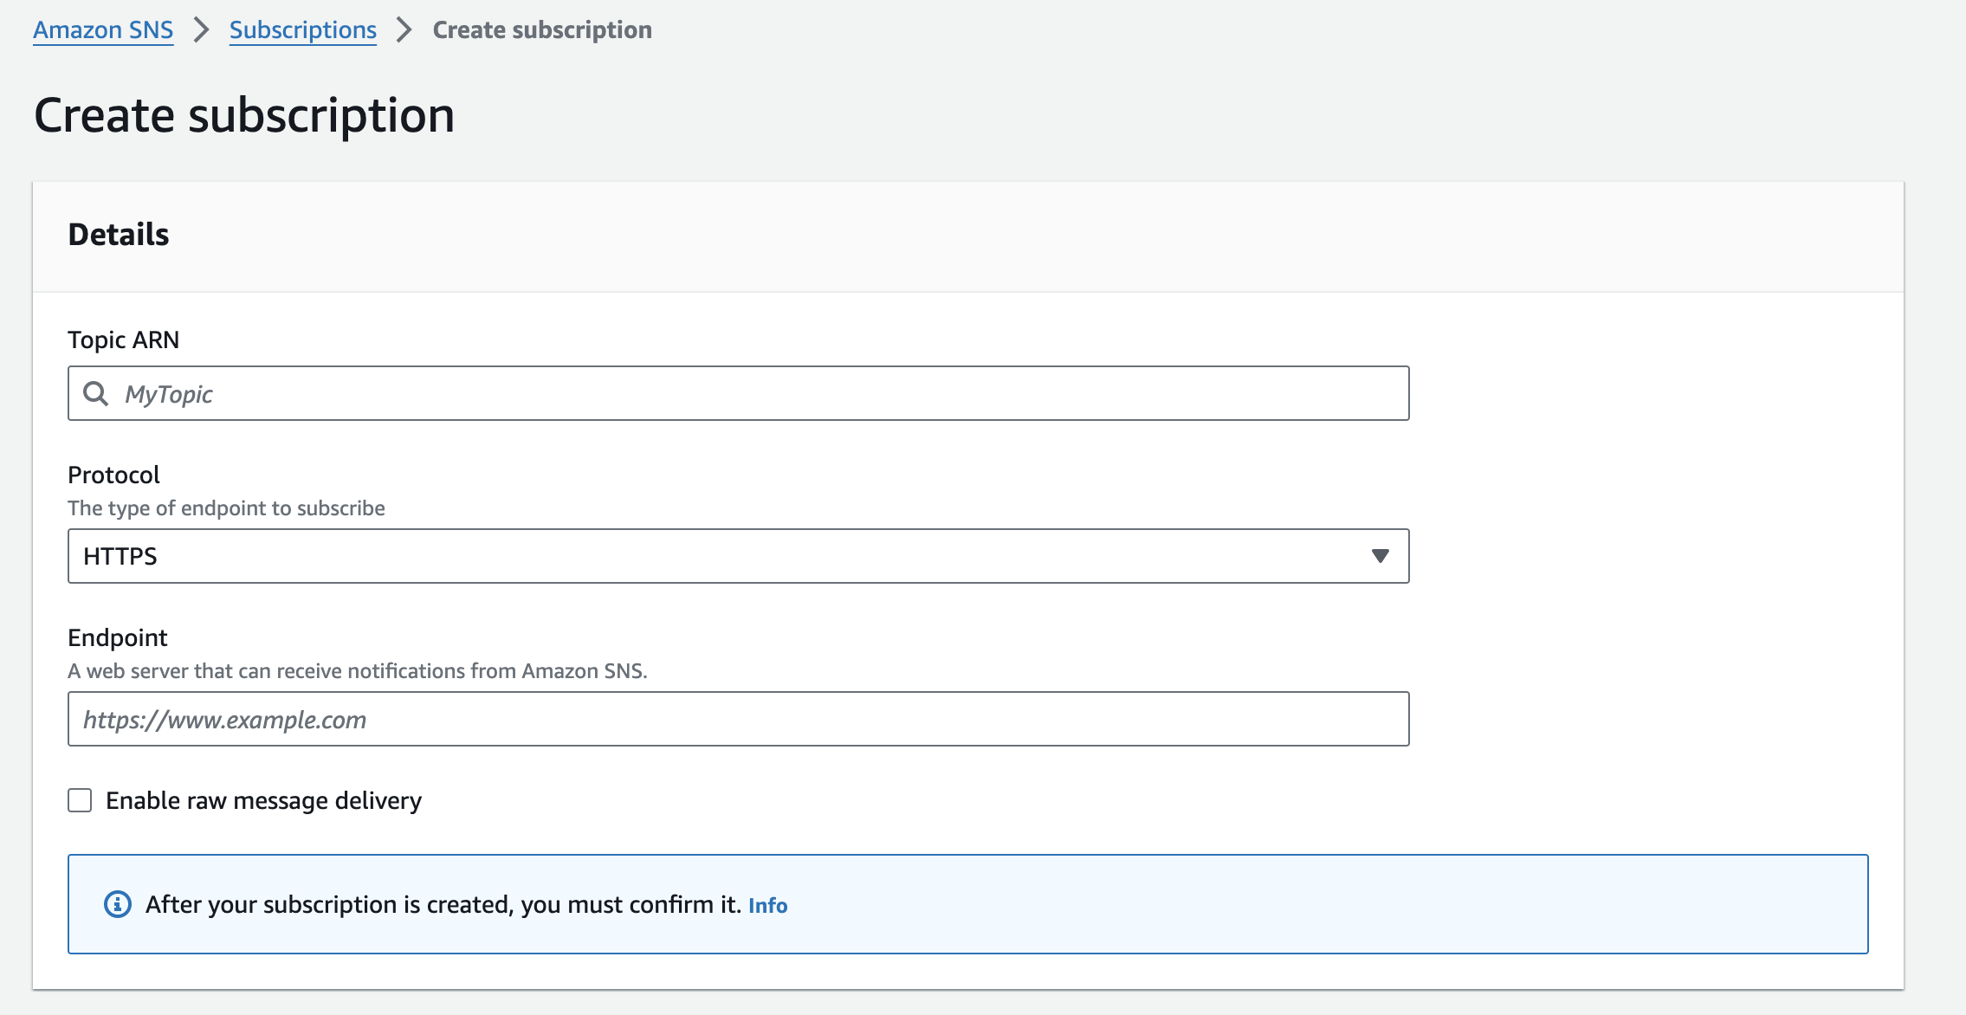Click the Endpoint URL input field
This screenshot has width=1966, height=1015.
[738, 719]
